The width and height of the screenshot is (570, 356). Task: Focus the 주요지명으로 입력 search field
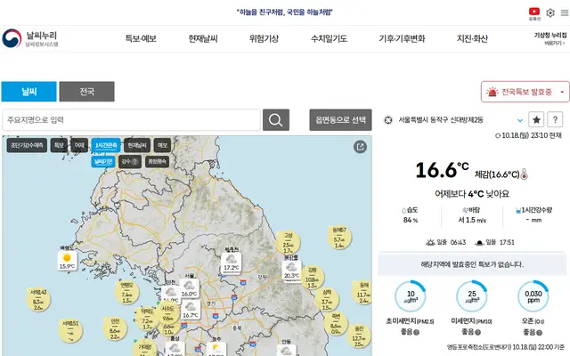pyautogui.click(x=131, y=120)
